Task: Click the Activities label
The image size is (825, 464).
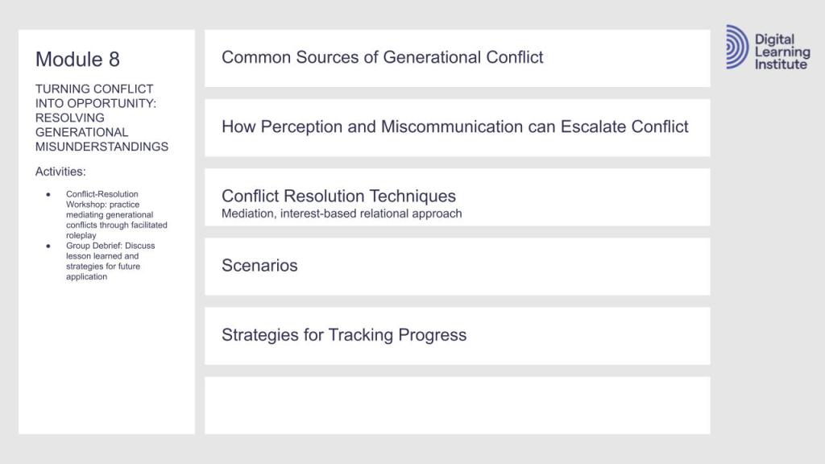Action: tap(60, 172)
